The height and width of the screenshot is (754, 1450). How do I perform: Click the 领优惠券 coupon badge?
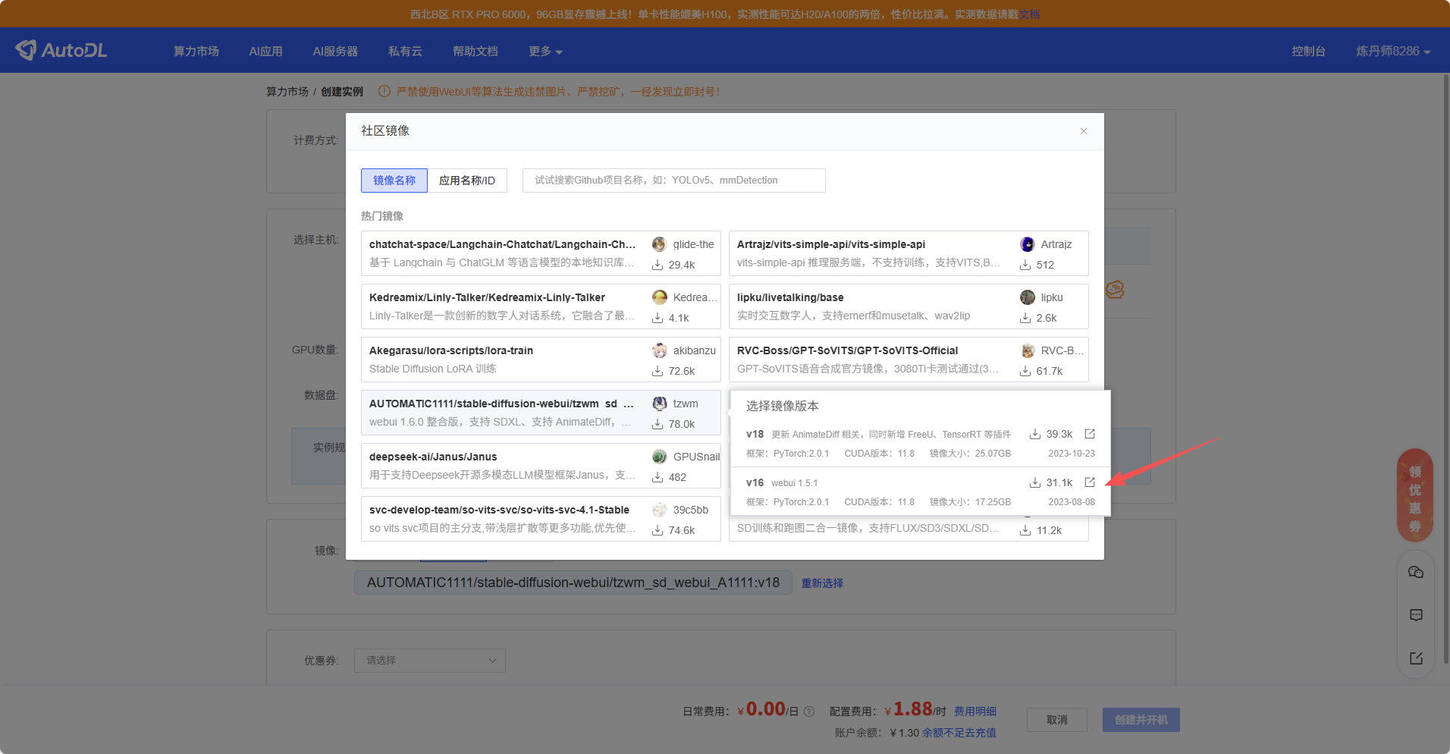pyautogui.click(x=1414, y=498)
